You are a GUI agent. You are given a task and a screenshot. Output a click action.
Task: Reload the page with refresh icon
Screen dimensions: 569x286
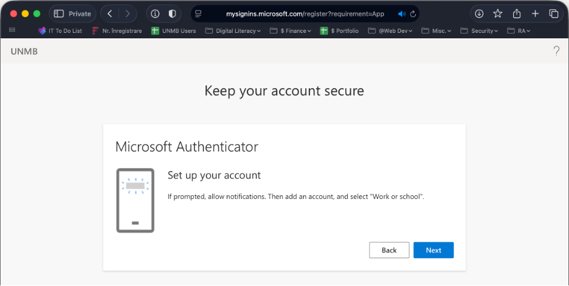pos(413,13)
